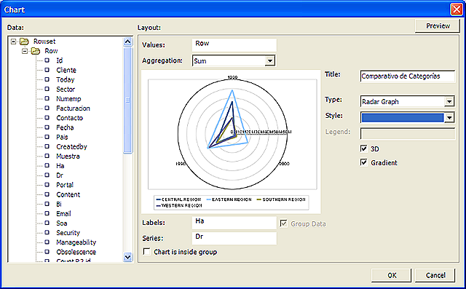Click the Western Region legend entry
466x289 pixels.
(179, 205)
